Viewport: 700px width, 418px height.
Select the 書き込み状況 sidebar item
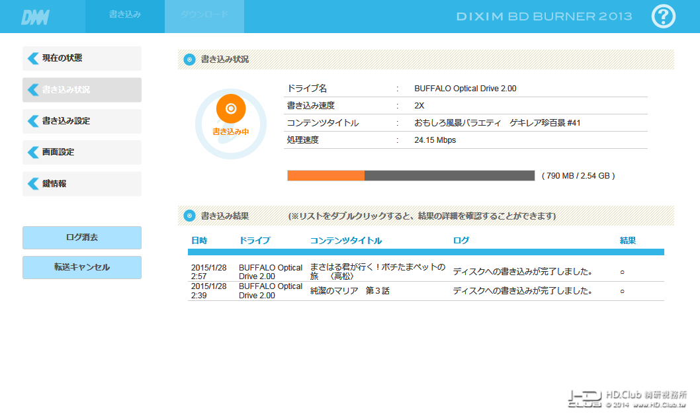coord(82,90)
